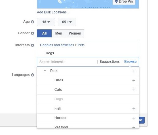The height and width of the screenshot is (135, 158).
Task: Open the minimum age 18 dropdown
Action: (46, 22)
